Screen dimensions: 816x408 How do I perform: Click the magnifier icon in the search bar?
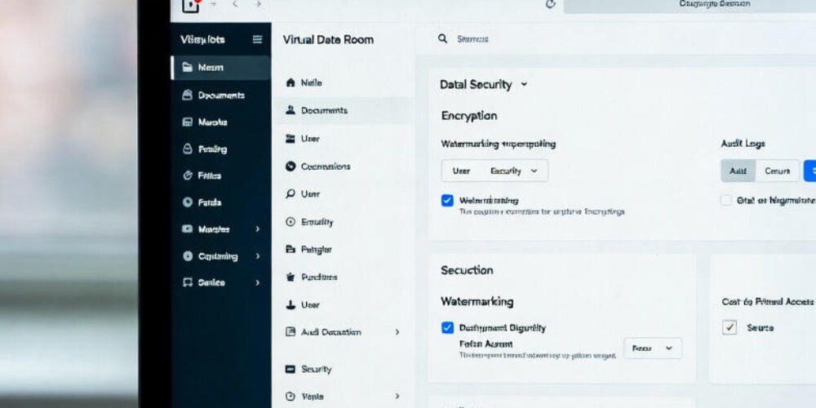tap(442, 38)
